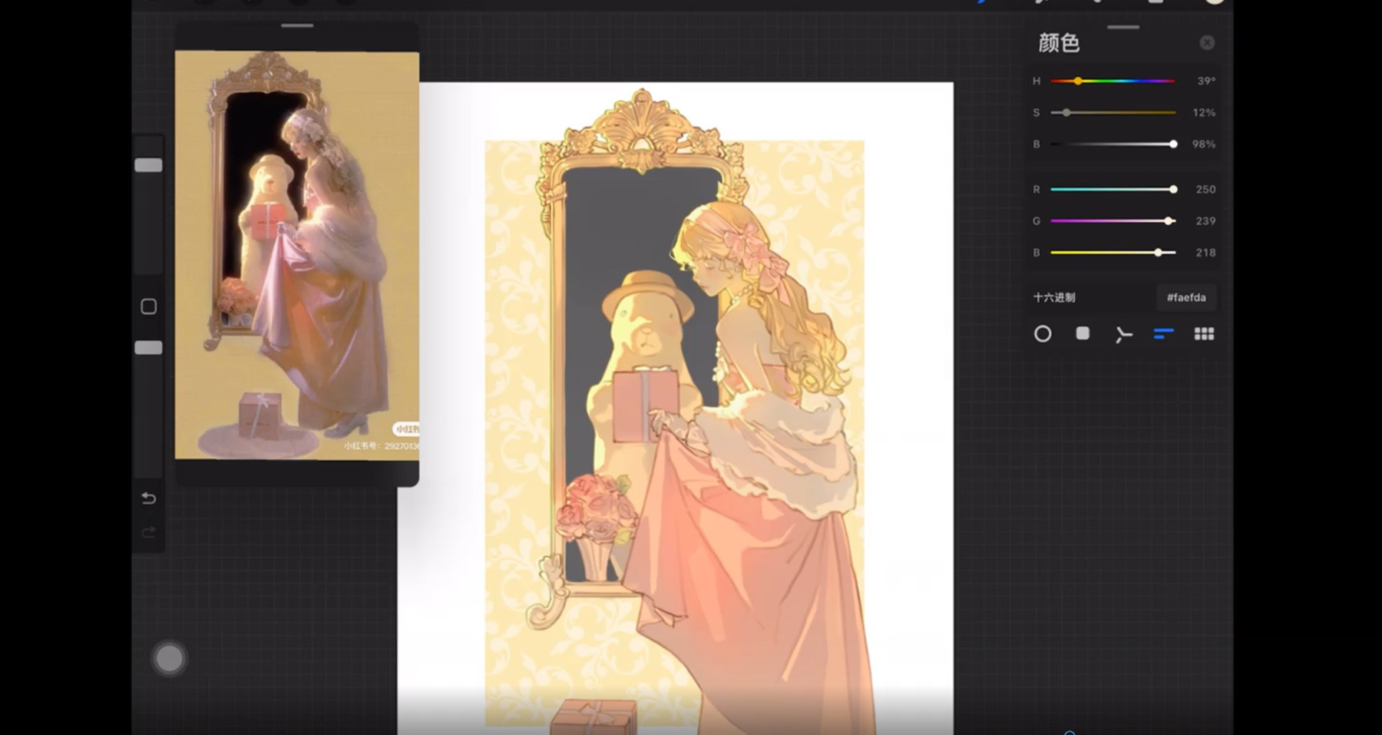Open the Palettes grid tab
Image resolution: width=1382 pixels, height=735 pixels.
1204,334
